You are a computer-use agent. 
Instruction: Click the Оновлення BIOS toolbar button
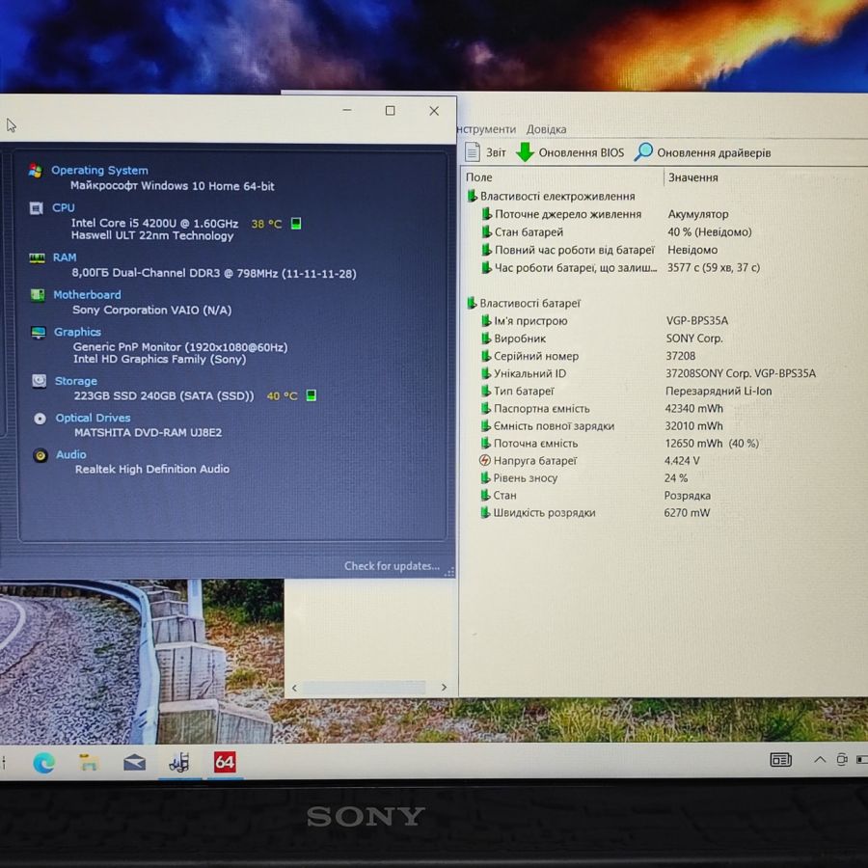point(570,152)
